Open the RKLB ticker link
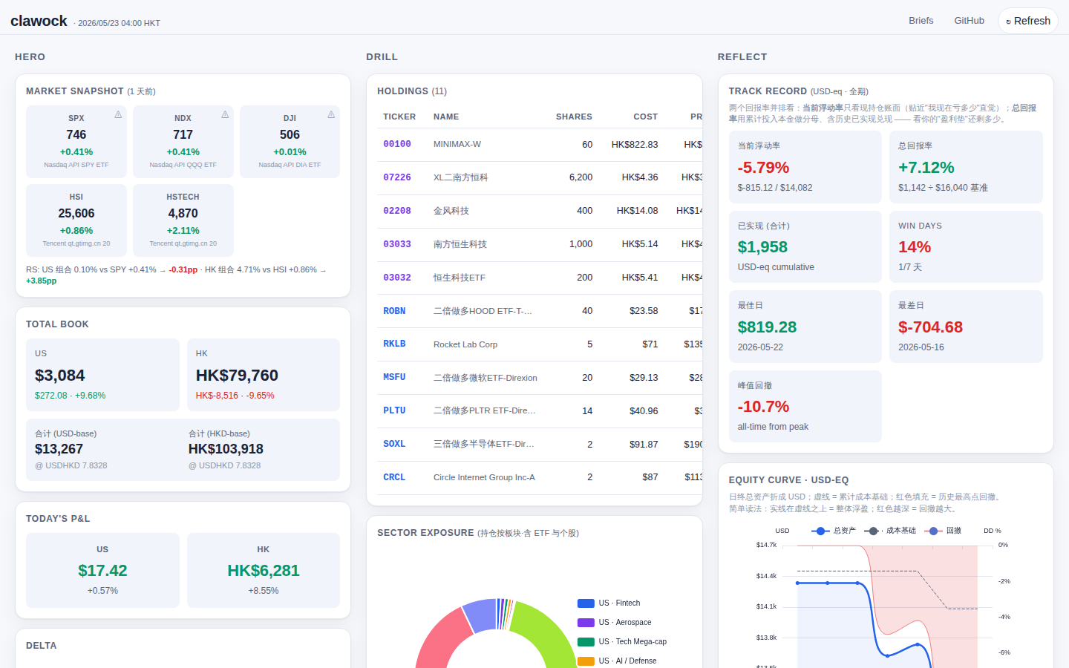 (394, 344)
